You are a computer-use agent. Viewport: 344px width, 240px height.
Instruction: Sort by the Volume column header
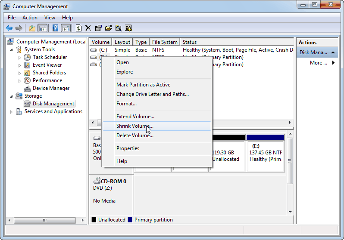click(x=100, y=42)
